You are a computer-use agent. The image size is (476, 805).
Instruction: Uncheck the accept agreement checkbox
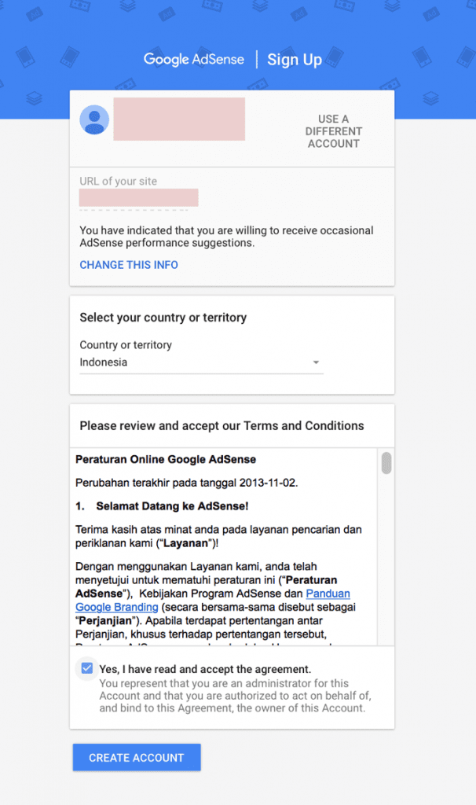pos(86,669)
